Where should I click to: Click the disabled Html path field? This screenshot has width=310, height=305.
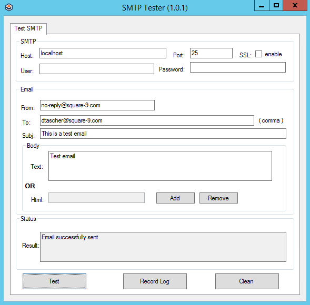[96, 198]
